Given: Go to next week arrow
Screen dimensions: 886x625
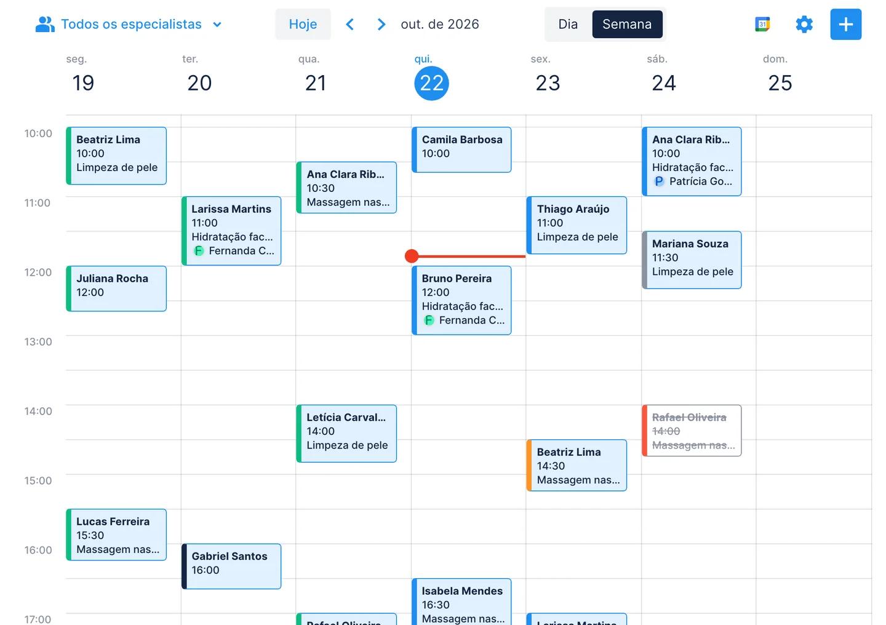Looking at the screenshot, I should click(x=381, y=25).
